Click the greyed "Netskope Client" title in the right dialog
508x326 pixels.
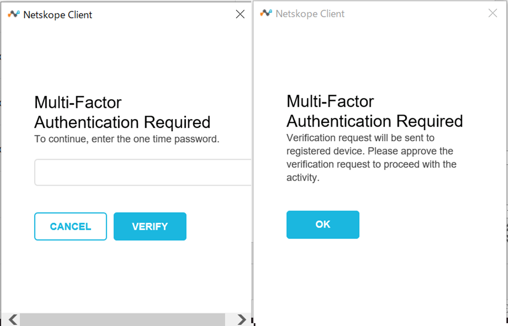310,14
